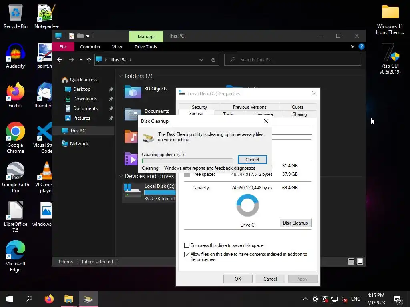Open Quick Access Toolbar customize dropdown

(x=88, y=36)
